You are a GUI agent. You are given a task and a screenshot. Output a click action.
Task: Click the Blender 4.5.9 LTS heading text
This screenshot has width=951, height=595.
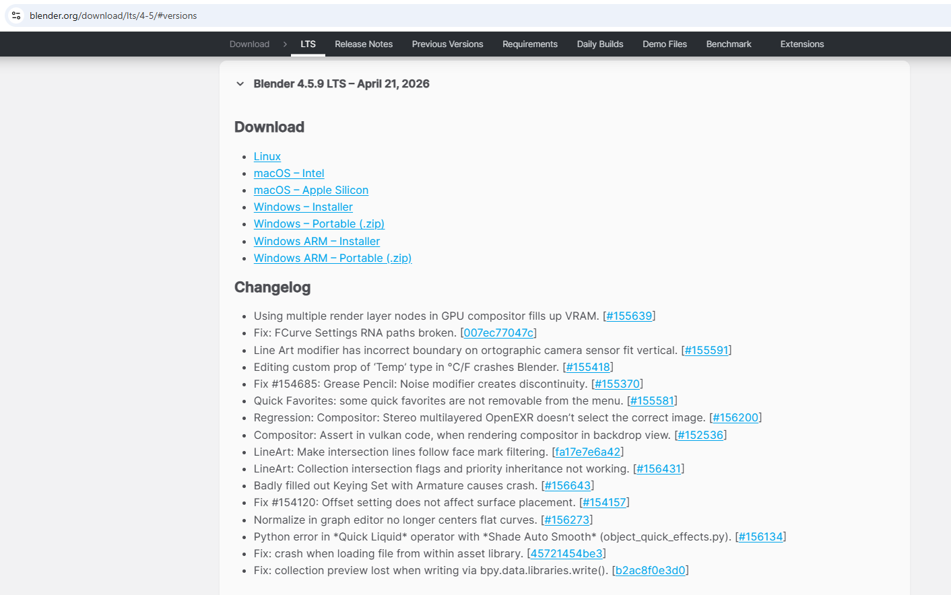coord(341,84)
